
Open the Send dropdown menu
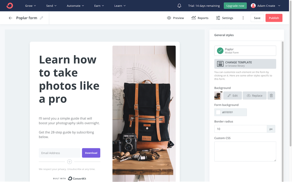(x=51, y=6)
